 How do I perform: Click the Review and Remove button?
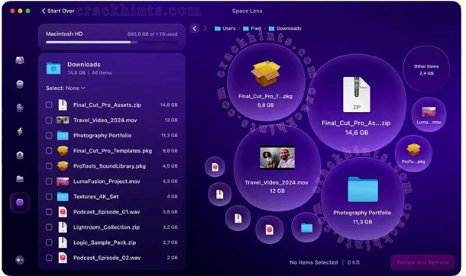tap(423, 263)
